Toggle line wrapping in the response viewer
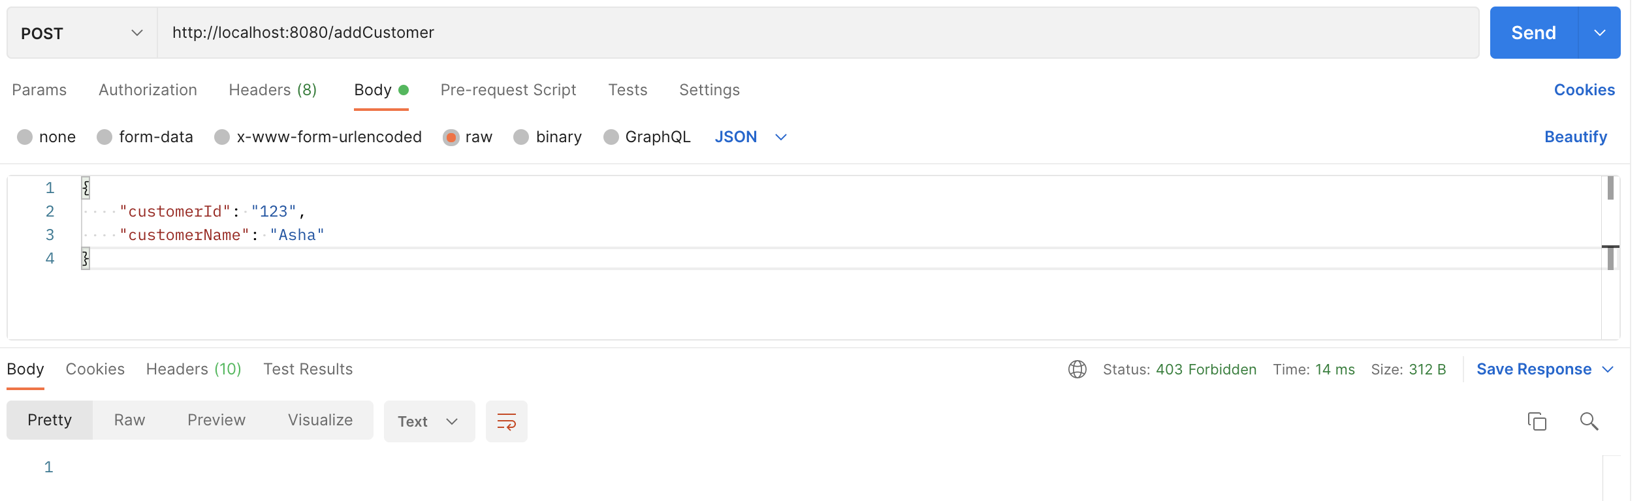Viewport: 1643px width, 501px height. (507, 421)
